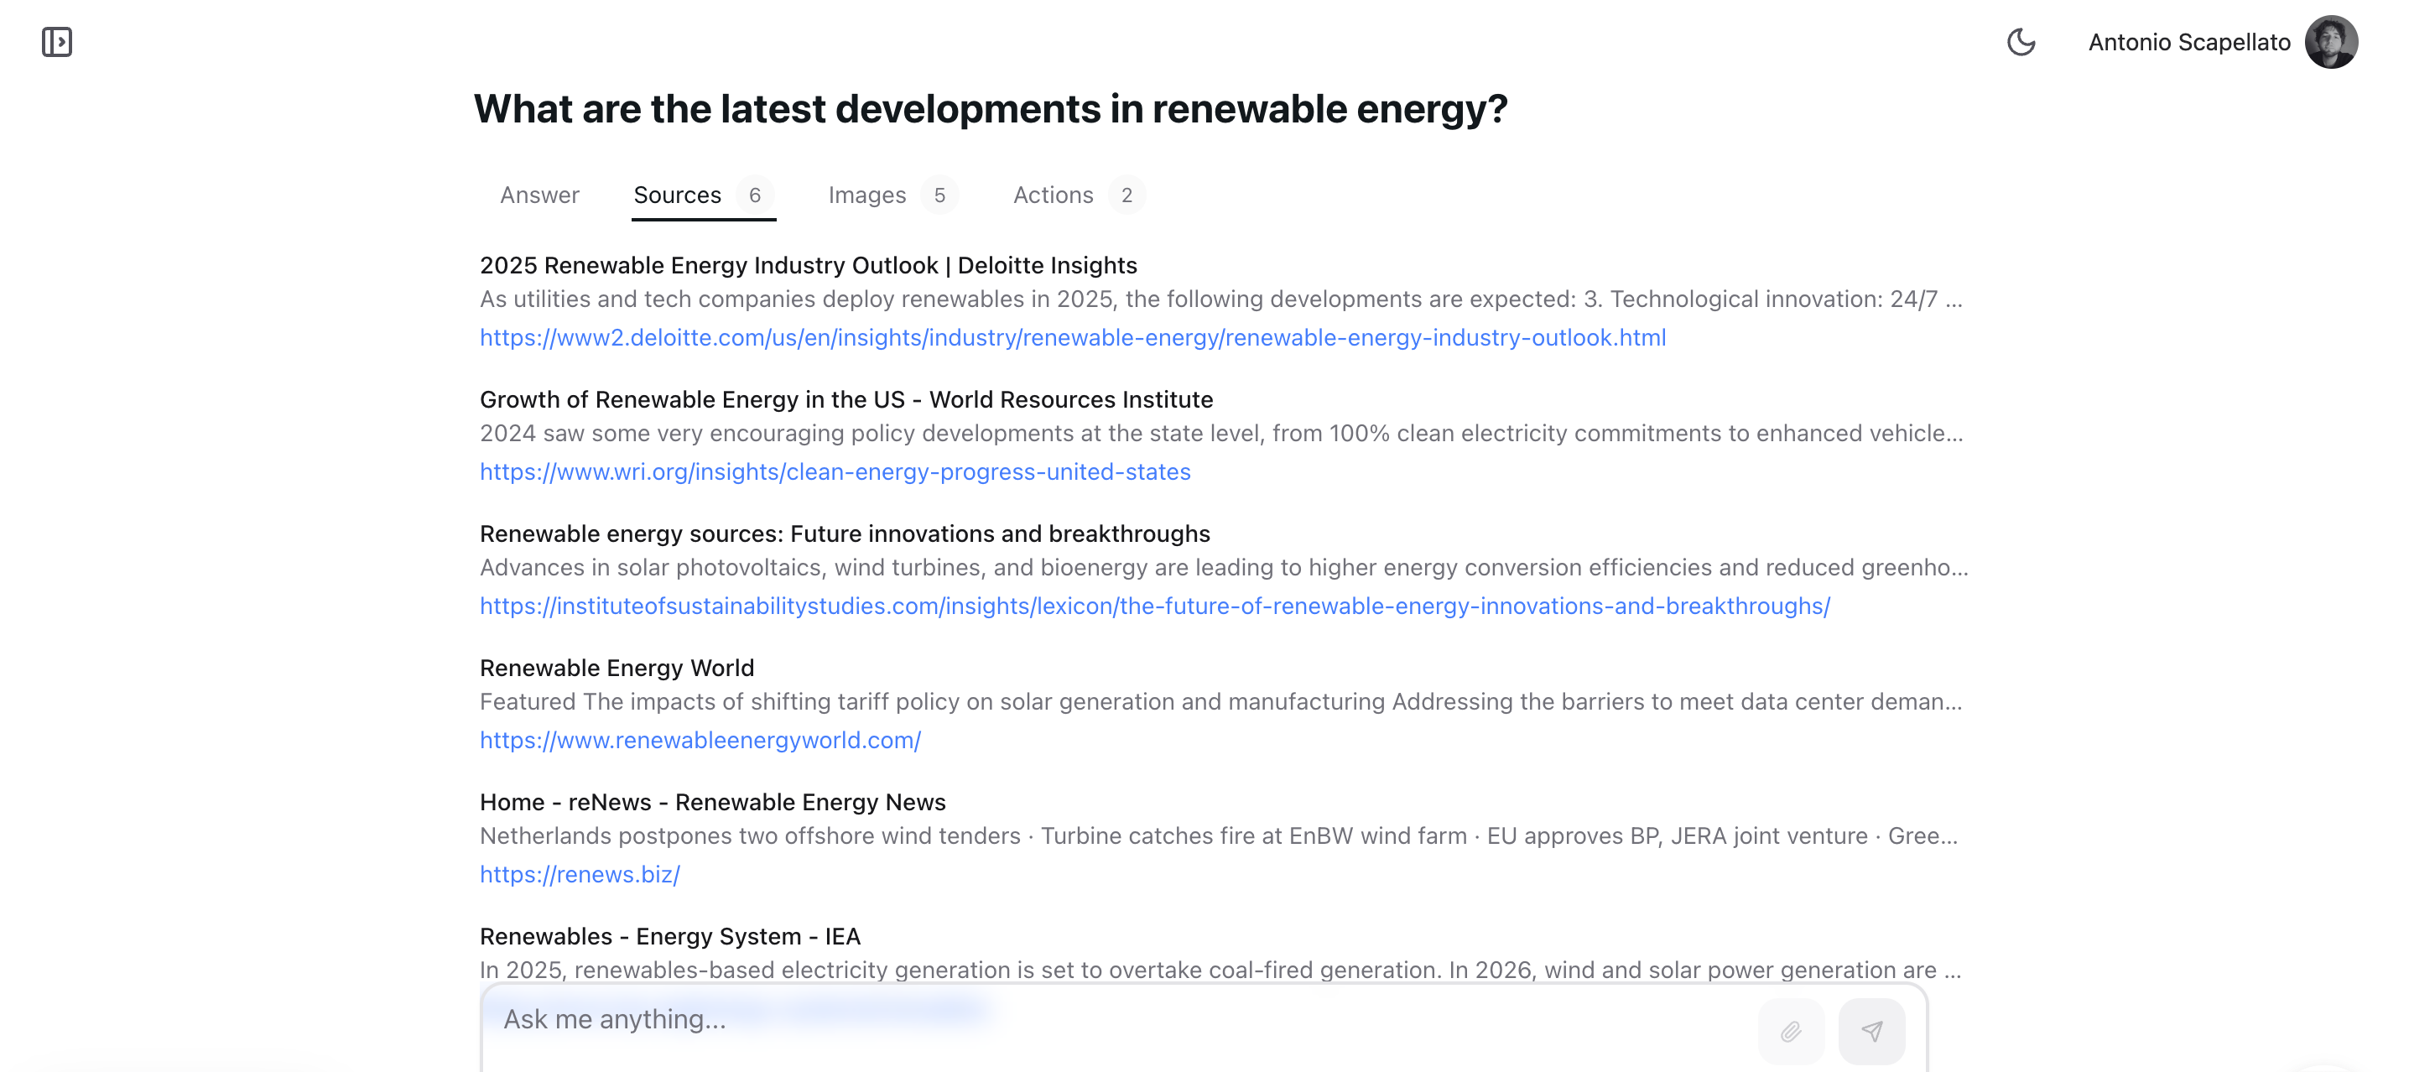The image size is (2409, 1072).
Task: Click the Renewable Energy World title
Action: (x=617, y=668)
